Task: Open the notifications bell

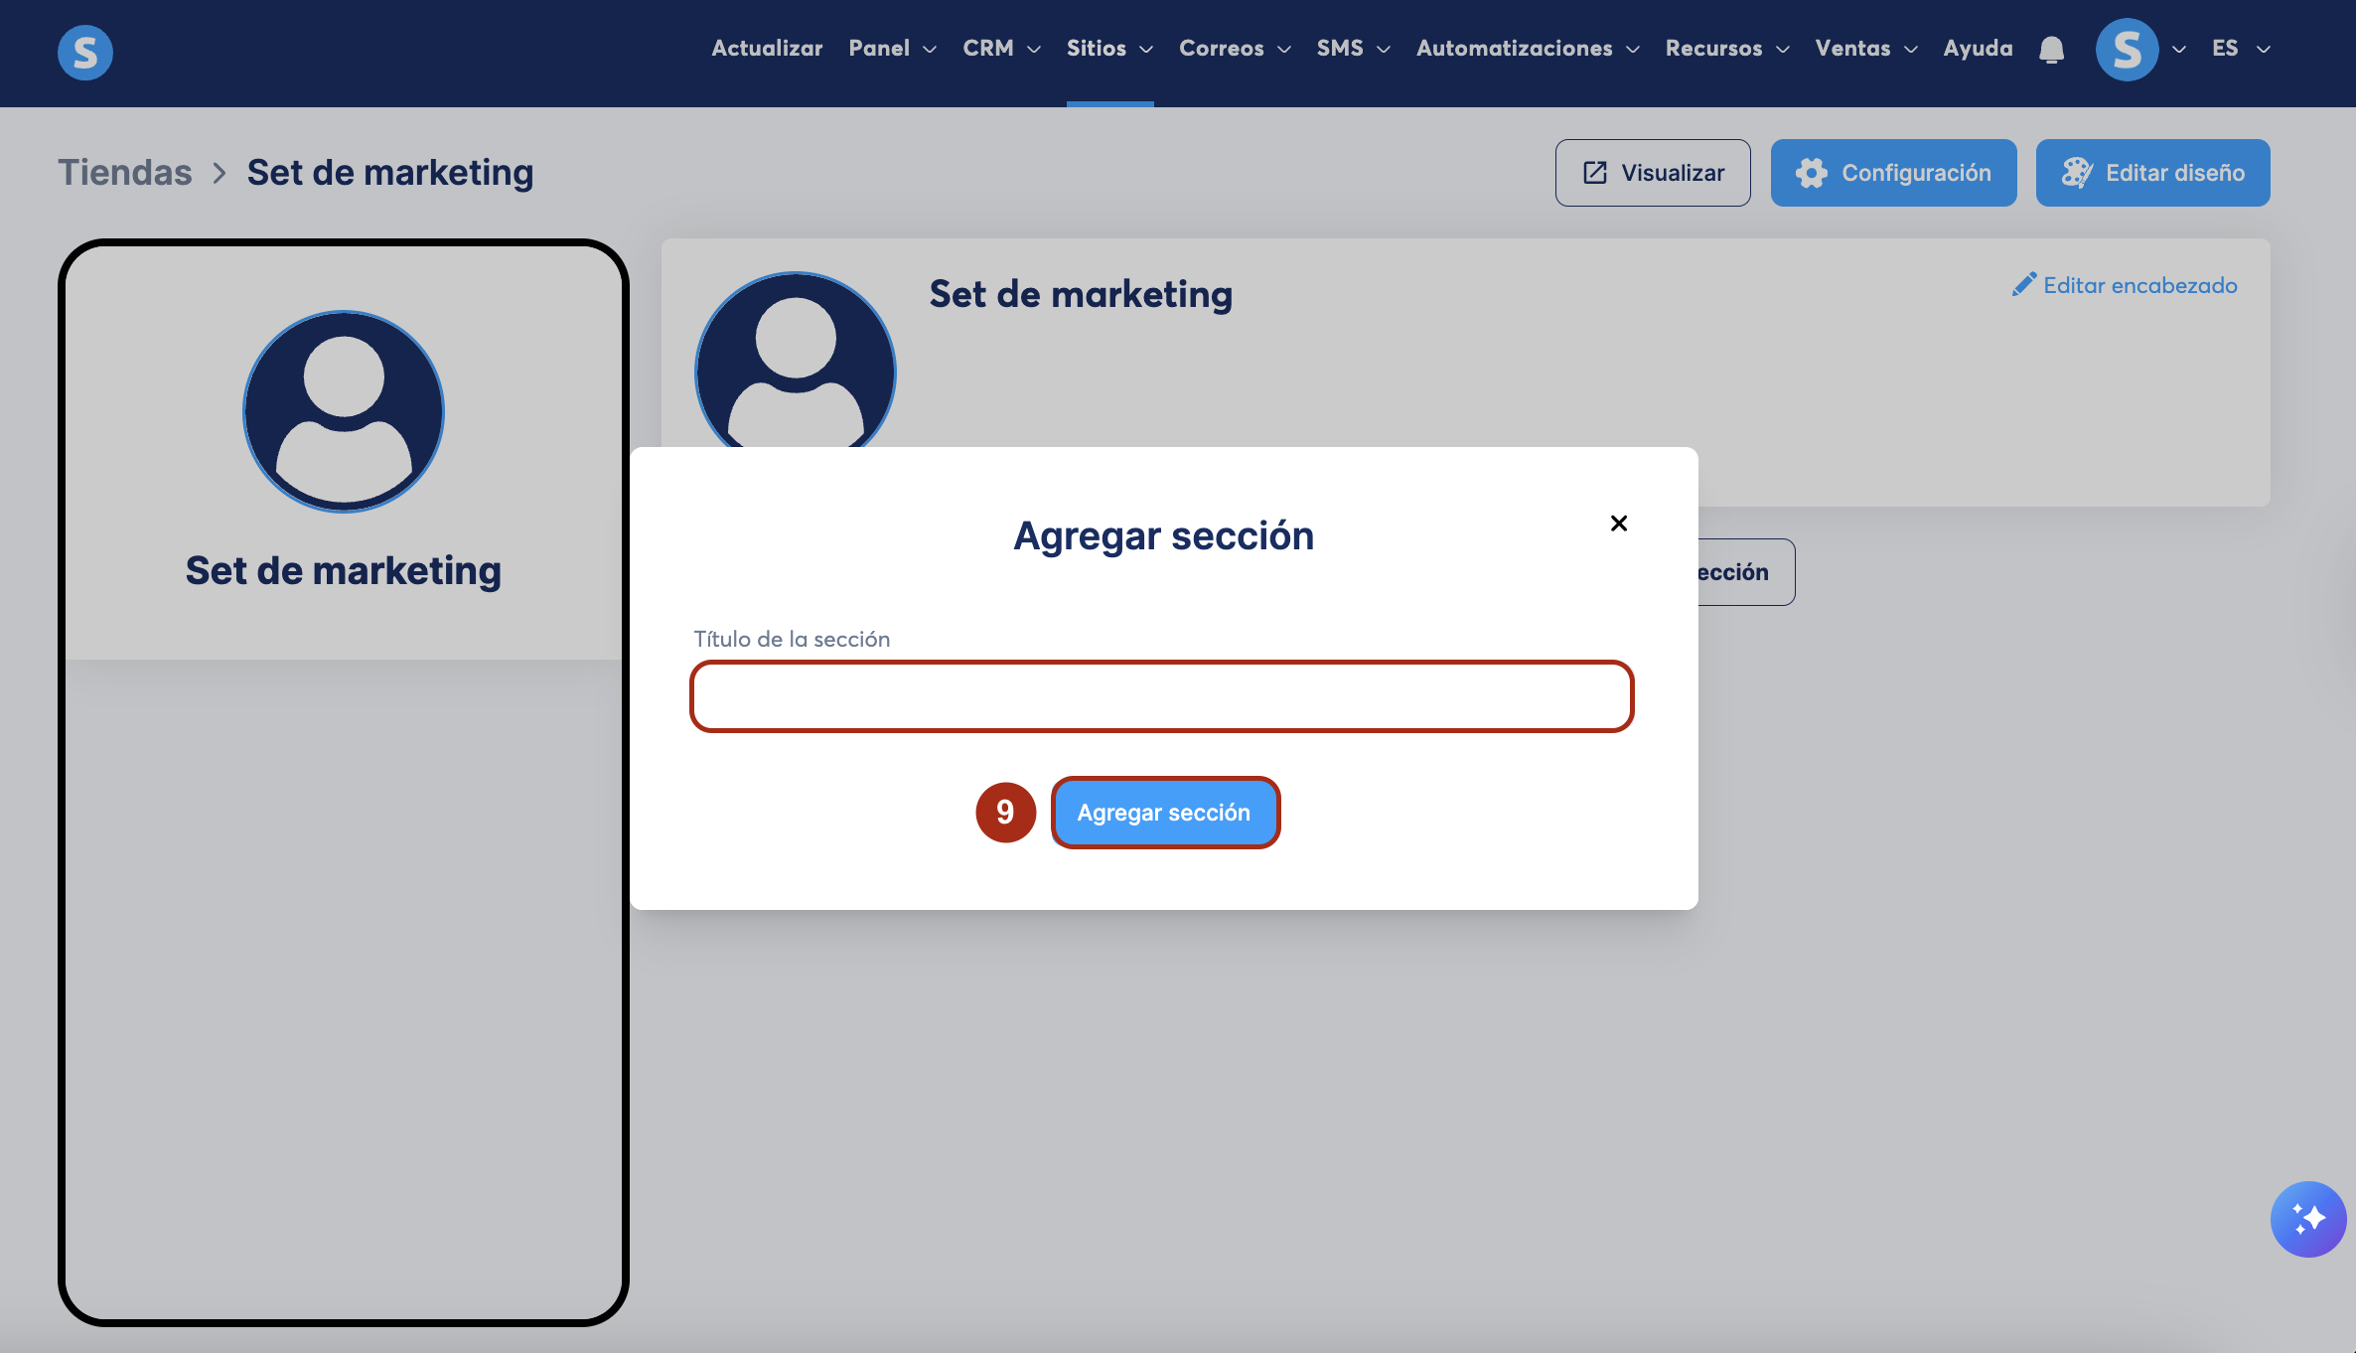Action: click(x=2051, y=50)
